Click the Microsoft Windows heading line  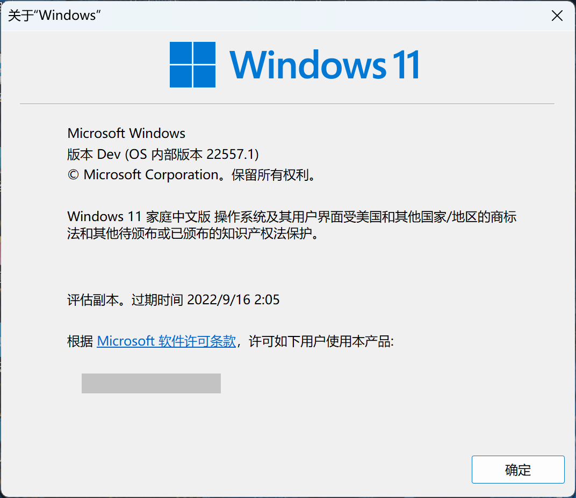126,133
